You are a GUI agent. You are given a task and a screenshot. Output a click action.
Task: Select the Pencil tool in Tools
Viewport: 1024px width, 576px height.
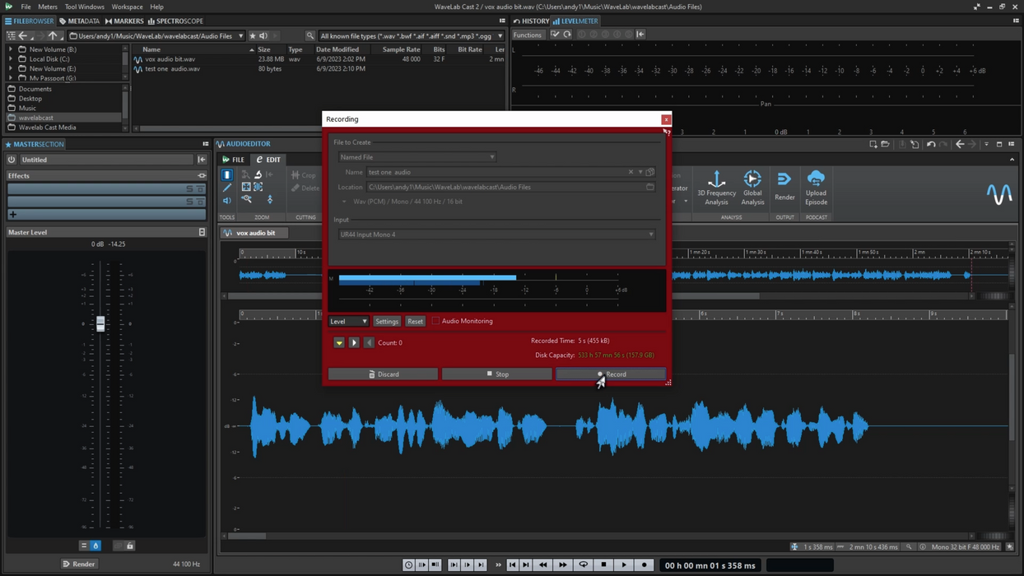227,188
